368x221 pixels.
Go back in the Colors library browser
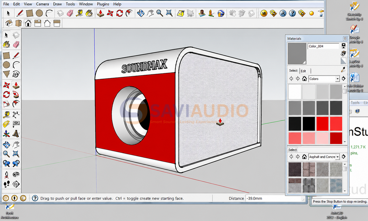pos(291,79)
